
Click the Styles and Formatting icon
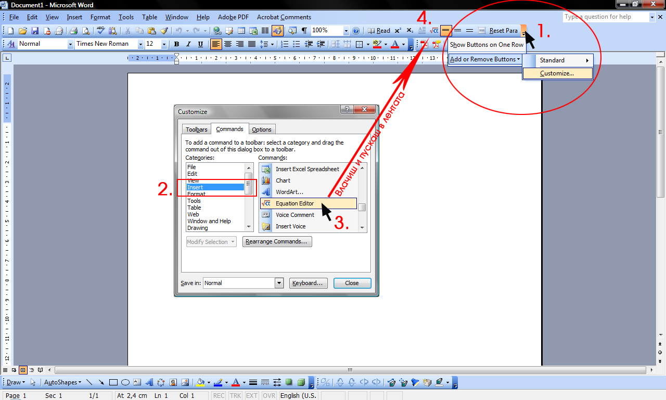coord(10,44)
